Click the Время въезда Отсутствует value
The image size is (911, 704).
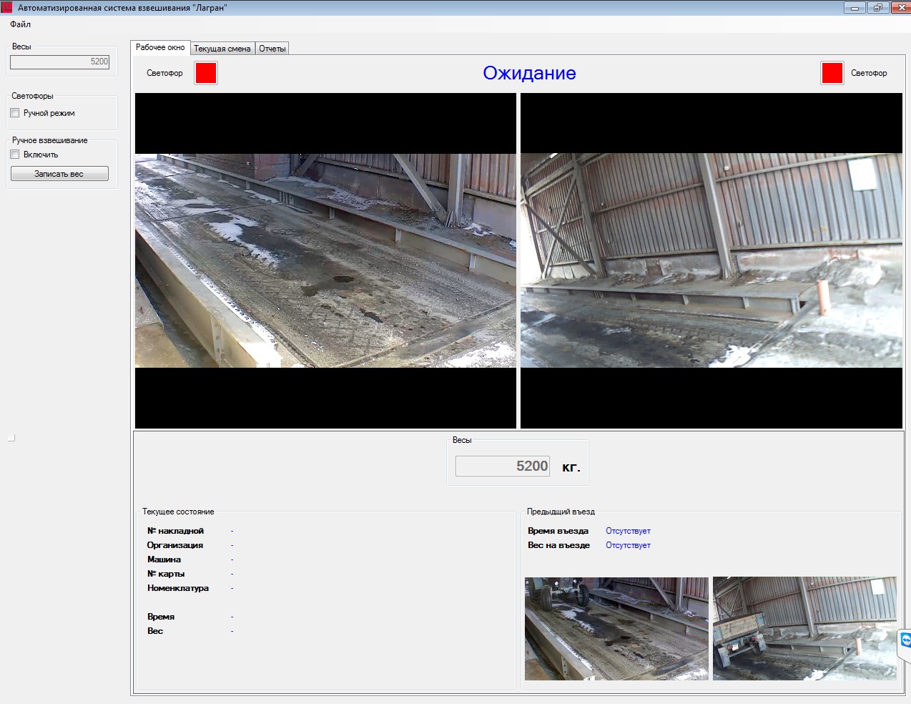coord(628,531)
